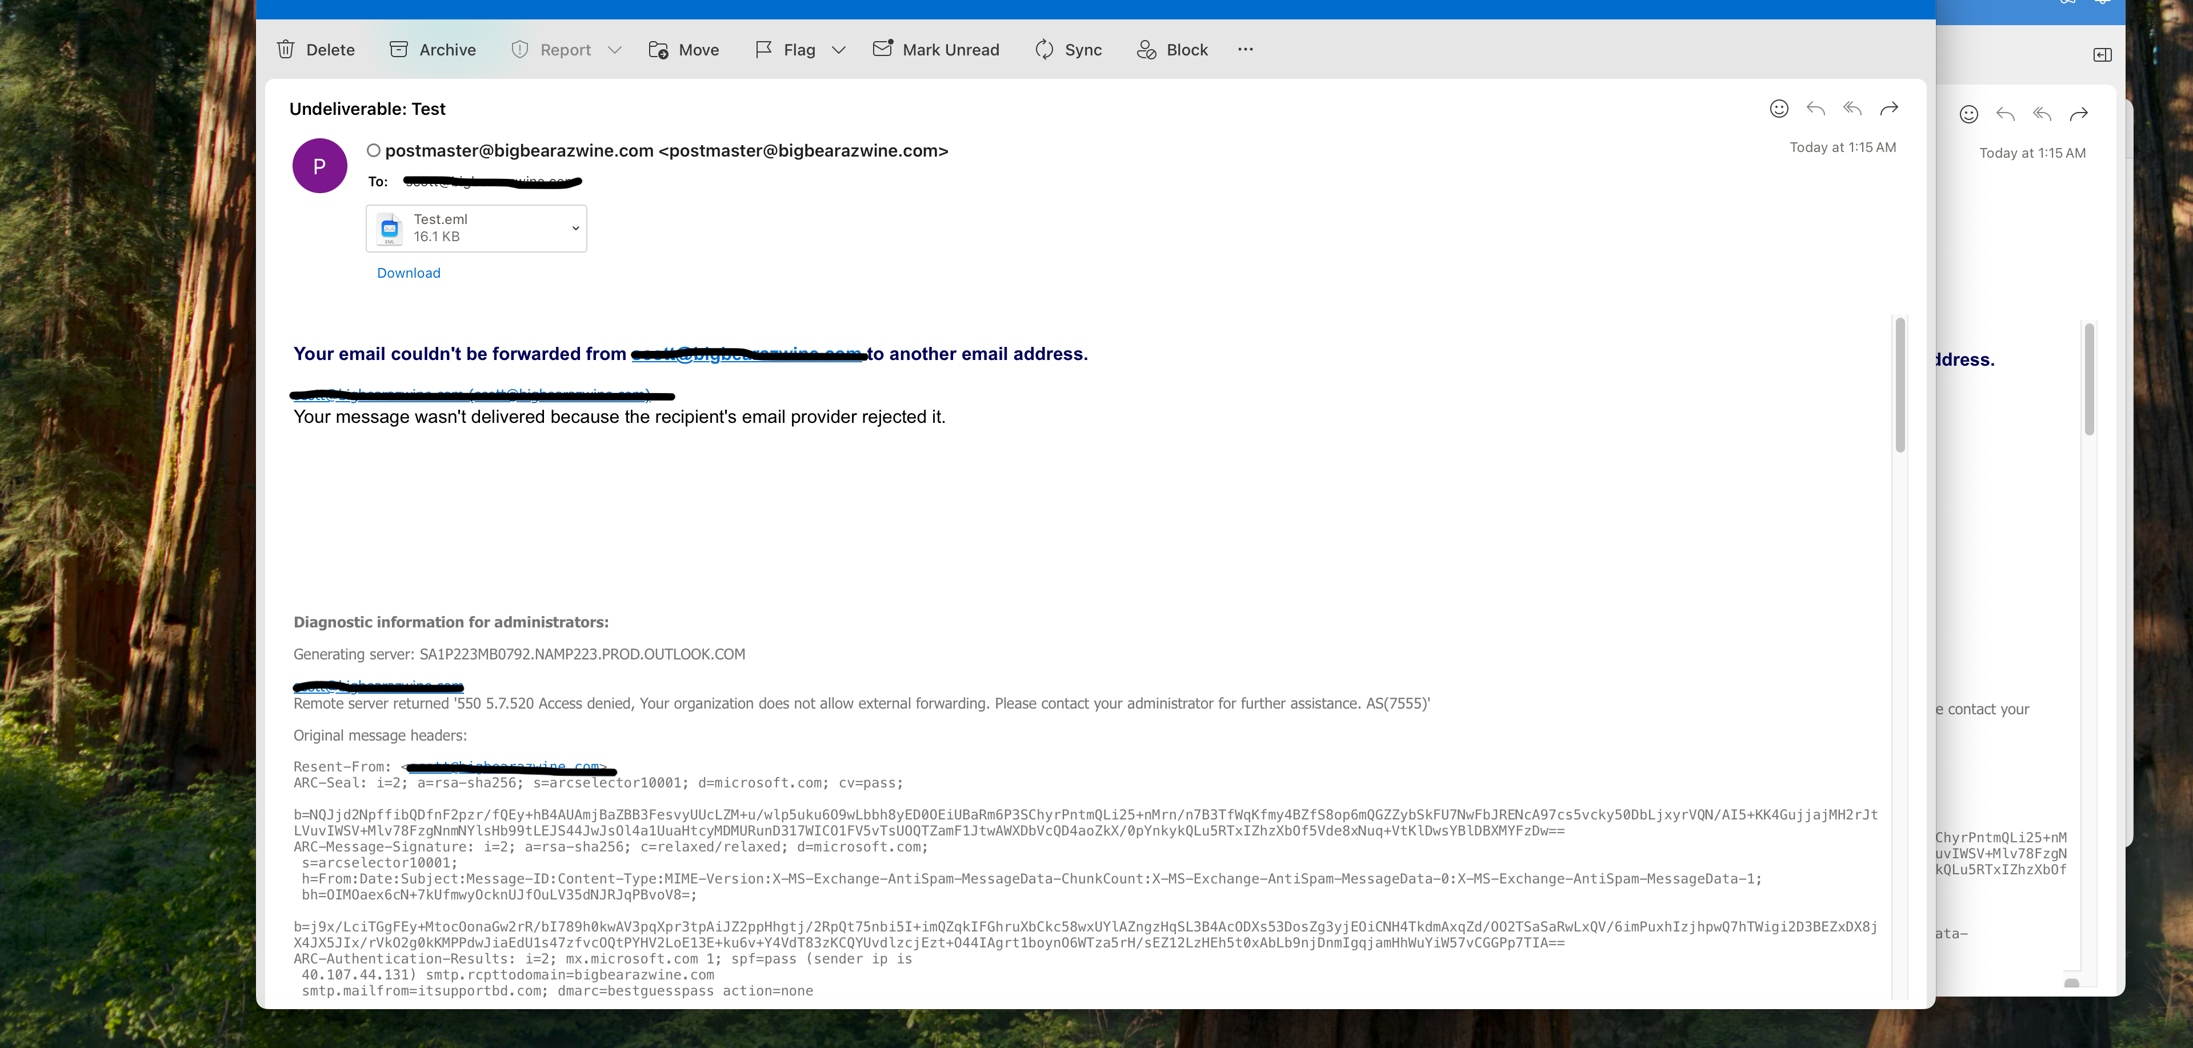Open the Flag options chevron
Screen dimensions: 2193x1048
click(x=839, y=50)
